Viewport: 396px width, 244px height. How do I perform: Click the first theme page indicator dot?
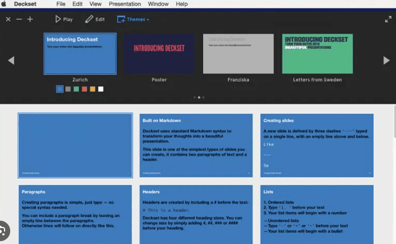click(x=195, y=97)
